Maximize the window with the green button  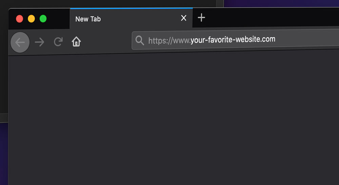point(43,19)
